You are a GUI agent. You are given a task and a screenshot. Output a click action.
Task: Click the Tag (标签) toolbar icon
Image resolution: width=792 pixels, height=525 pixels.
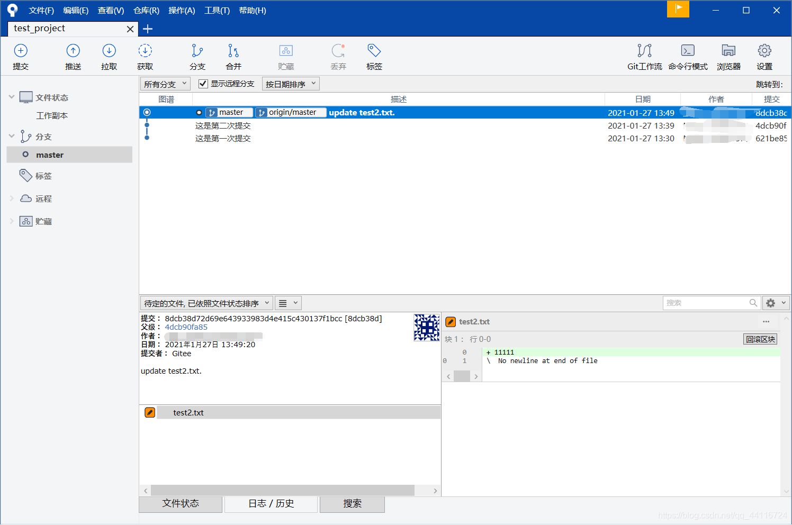[x=374, y=51]
